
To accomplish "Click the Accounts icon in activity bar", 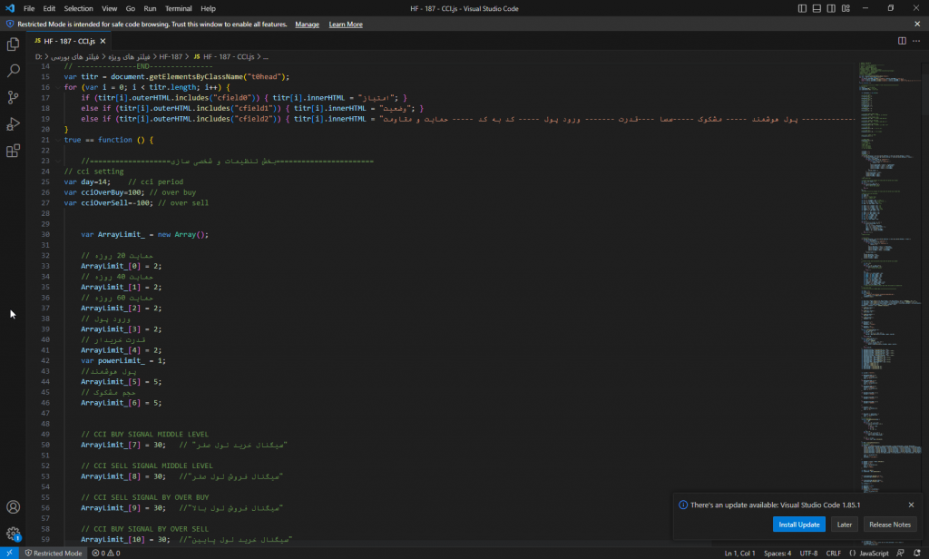I will pos(14,507).
